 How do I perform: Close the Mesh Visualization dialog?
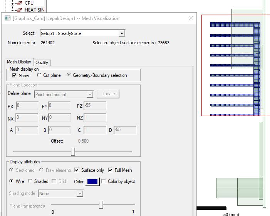click(190, 18)
